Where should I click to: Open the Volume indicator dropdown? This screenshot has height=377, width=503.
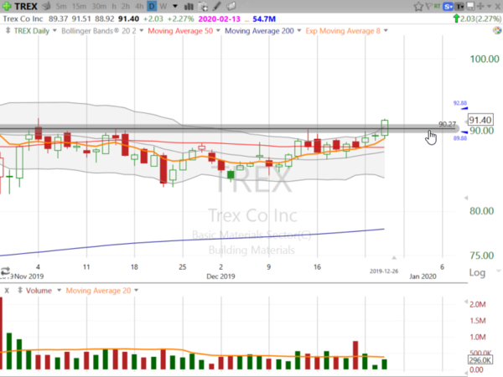point(59,291)
